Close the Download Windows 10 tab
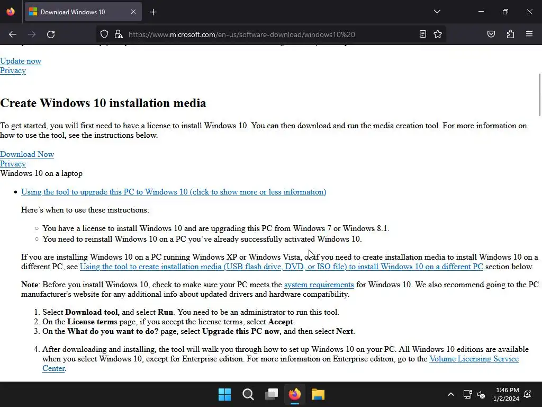542x407 pixels. point(133,12)
